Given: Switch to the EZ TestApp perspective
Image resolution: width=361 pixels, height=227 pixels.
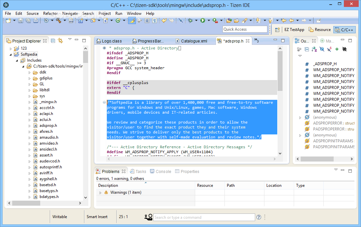Looking at the screenshot, I should tap(294, 30).
